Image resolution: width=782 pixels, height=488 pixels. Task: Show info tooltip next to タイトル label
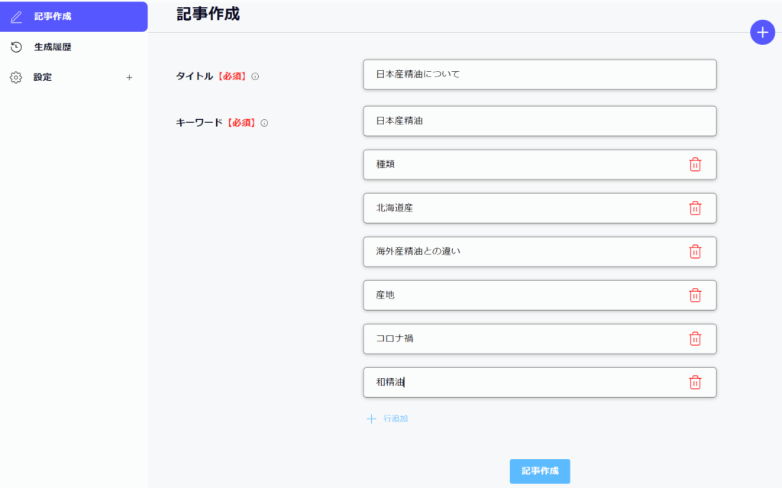click(x=255, y=76)
